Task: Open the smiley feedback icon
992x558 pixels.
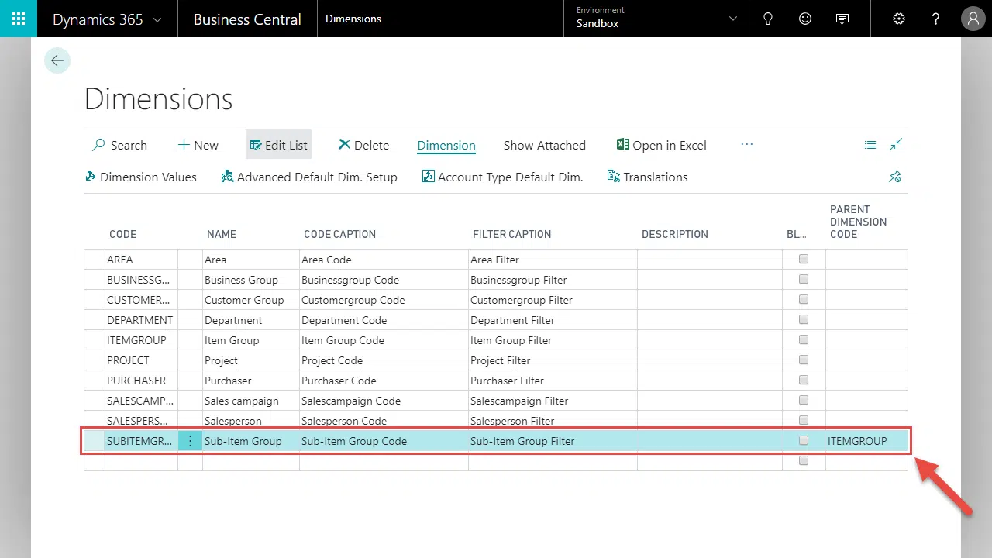Action: 805,19
